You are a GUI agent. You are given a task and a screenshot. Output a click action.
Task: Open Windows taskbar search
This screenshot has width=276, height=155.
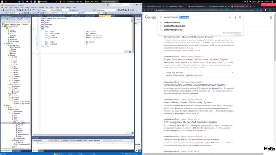tap(6, 1)
